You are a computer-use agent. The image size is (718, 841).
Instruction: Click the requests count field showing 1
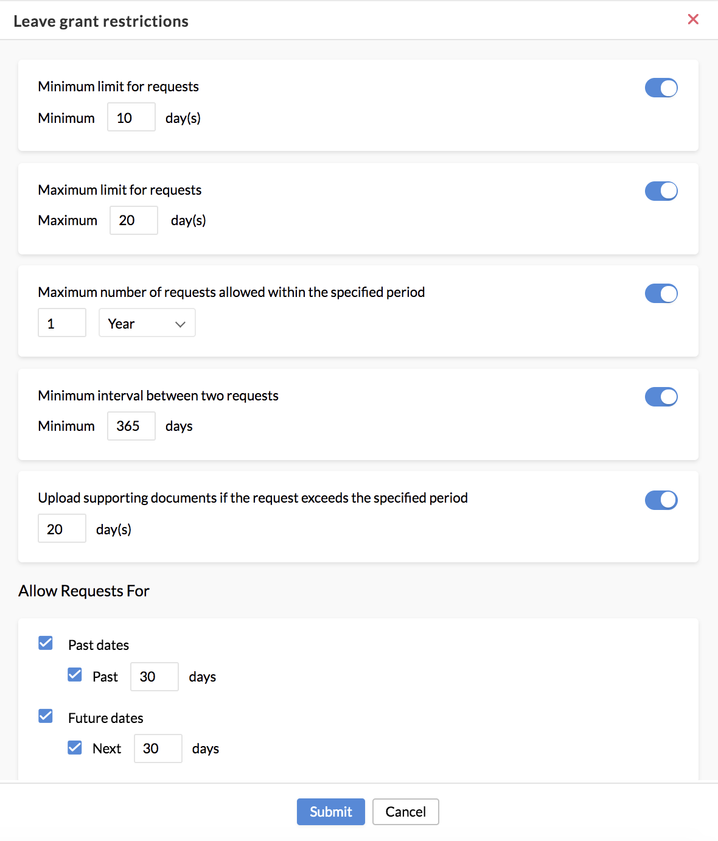[61, 323]
